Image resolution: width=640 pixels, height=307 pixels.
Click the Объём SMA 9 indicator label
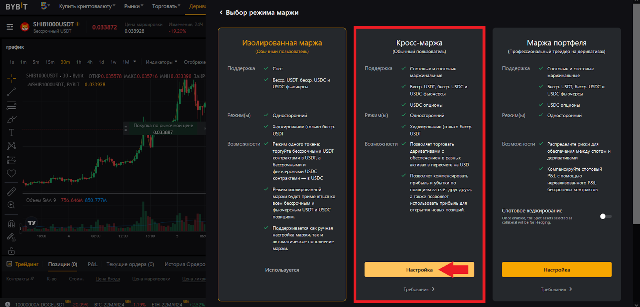point(41,200)
